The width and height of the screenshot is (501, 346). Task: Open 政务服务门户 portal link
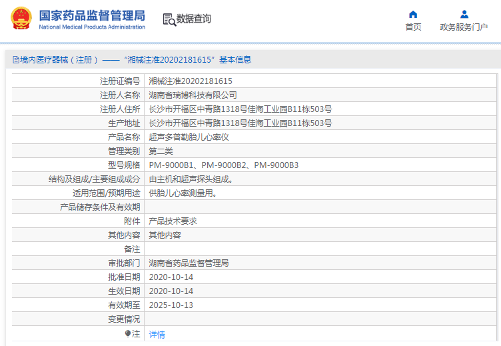pyautogui.click(x=464, y=27)
